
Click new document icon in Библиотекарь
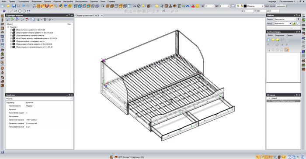coord(269,40)
